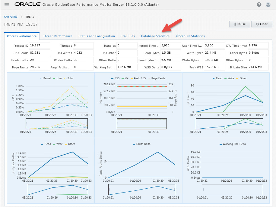Toggle the Peak RSS legend entry

pyautogui.click(x=138, y=78)
